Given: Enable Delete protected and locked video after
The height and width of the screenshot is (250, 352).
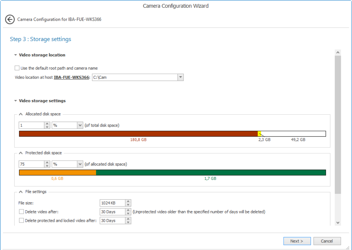Looking at the screenshot, I should (x=21, y=220).
